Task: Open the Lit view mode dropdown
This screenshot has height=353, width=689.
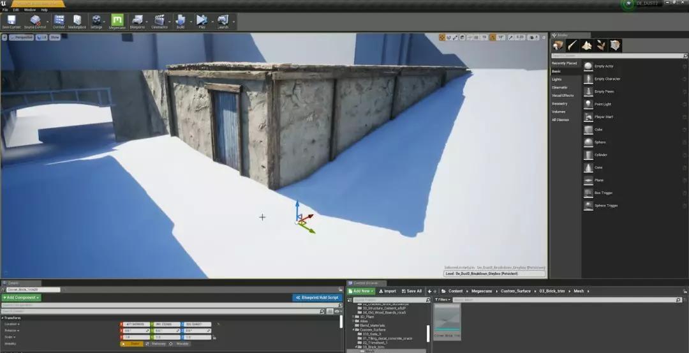Action: point(41,38)
